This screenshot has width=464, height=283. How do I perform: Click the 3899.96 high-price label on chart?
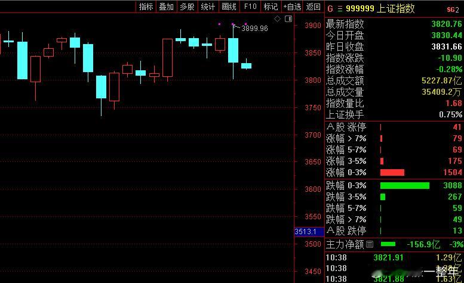(x=254, y=29)
